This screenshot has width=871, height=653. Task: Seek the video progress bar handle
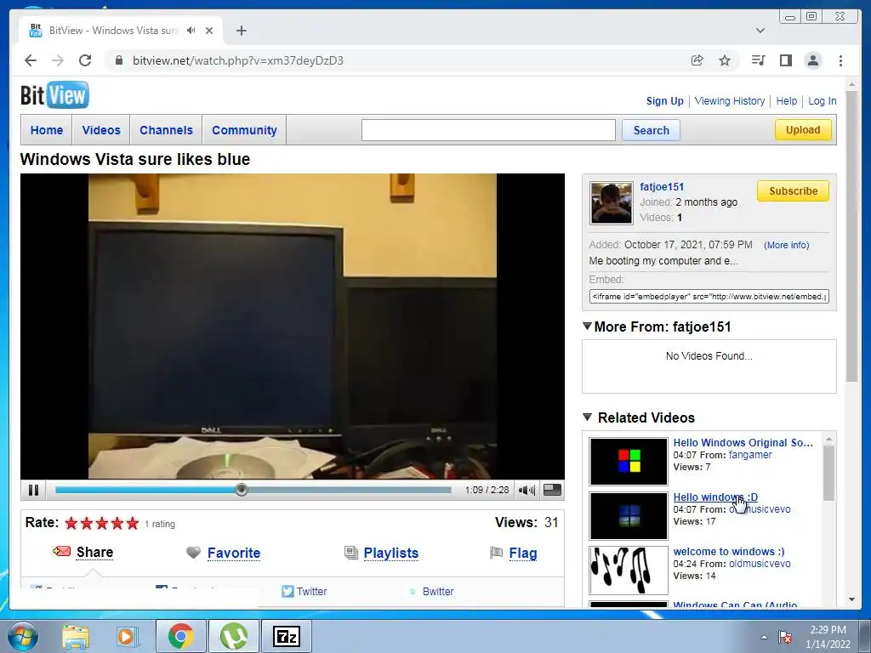point(241,490)
